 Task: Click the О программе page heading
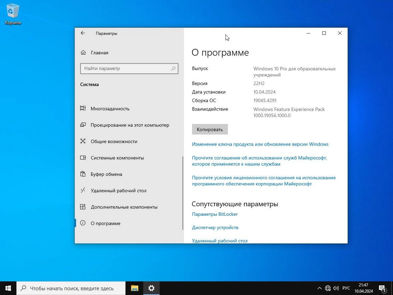pyautogui.click(x=220, y=53)
